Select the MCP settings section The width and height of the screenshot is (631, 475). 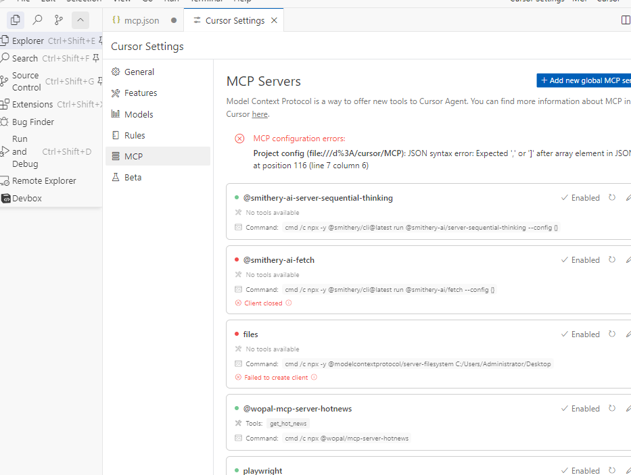point(158,156)
